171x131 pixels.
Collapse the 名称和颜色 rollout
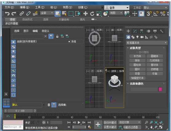(x=137, y=84)
